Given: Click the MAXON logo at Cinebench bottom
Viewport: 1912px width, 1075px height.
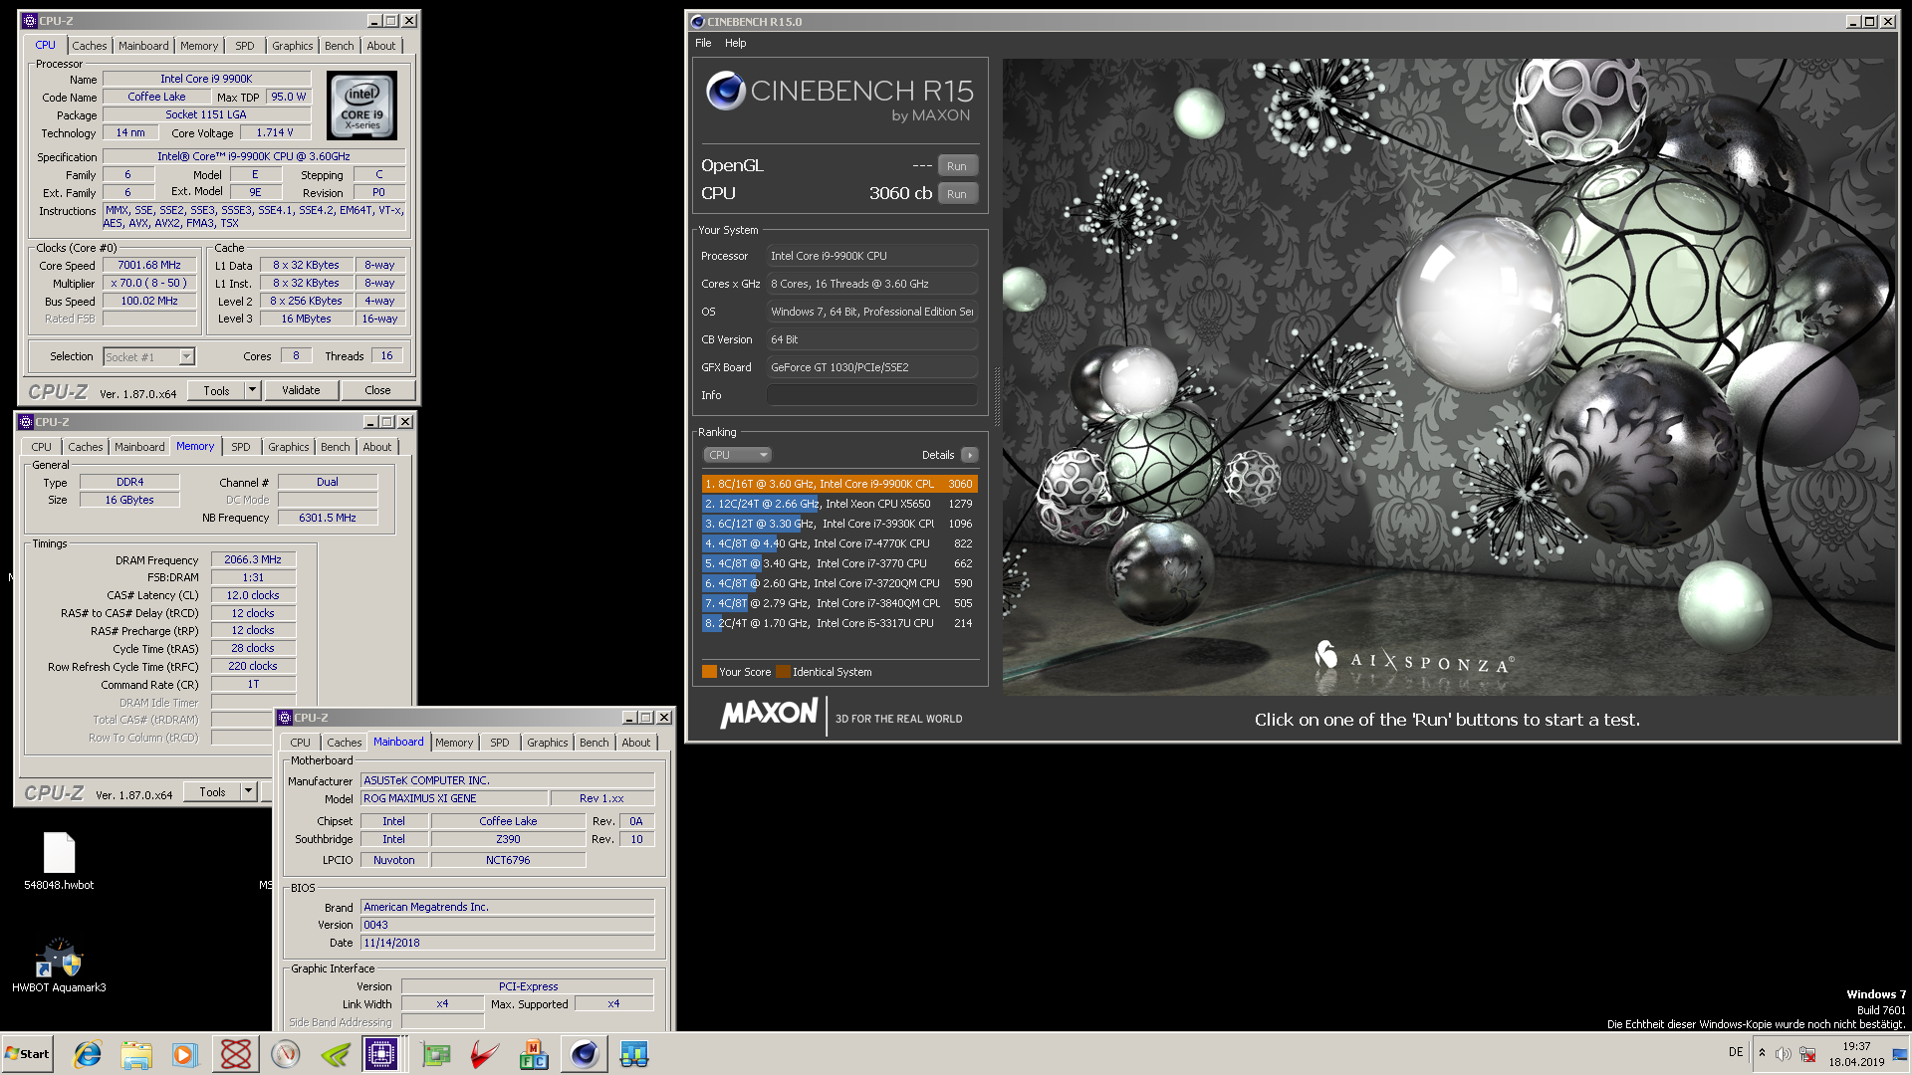Looking at the screenshot, I should (x=770, y=714).
